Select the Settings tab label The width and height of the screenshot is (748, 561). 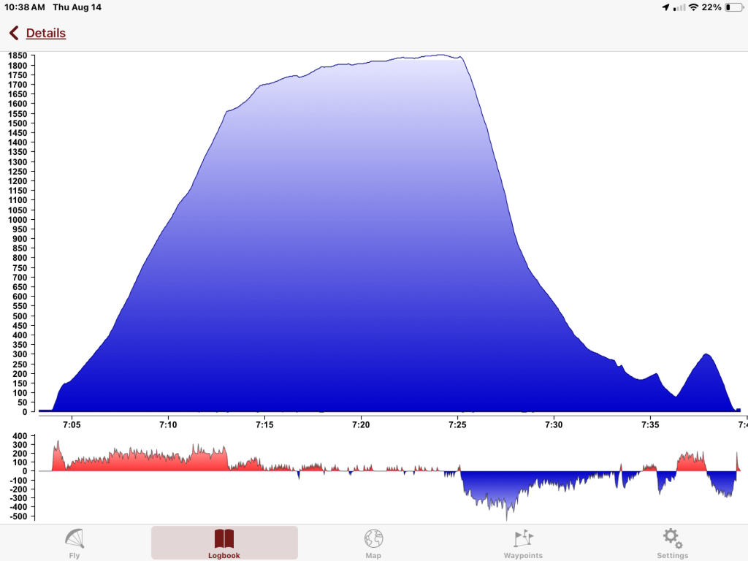[x=672, y=556]
